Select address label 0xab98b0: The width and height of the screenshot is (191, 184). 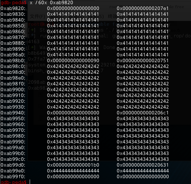[x=13, y=61]
